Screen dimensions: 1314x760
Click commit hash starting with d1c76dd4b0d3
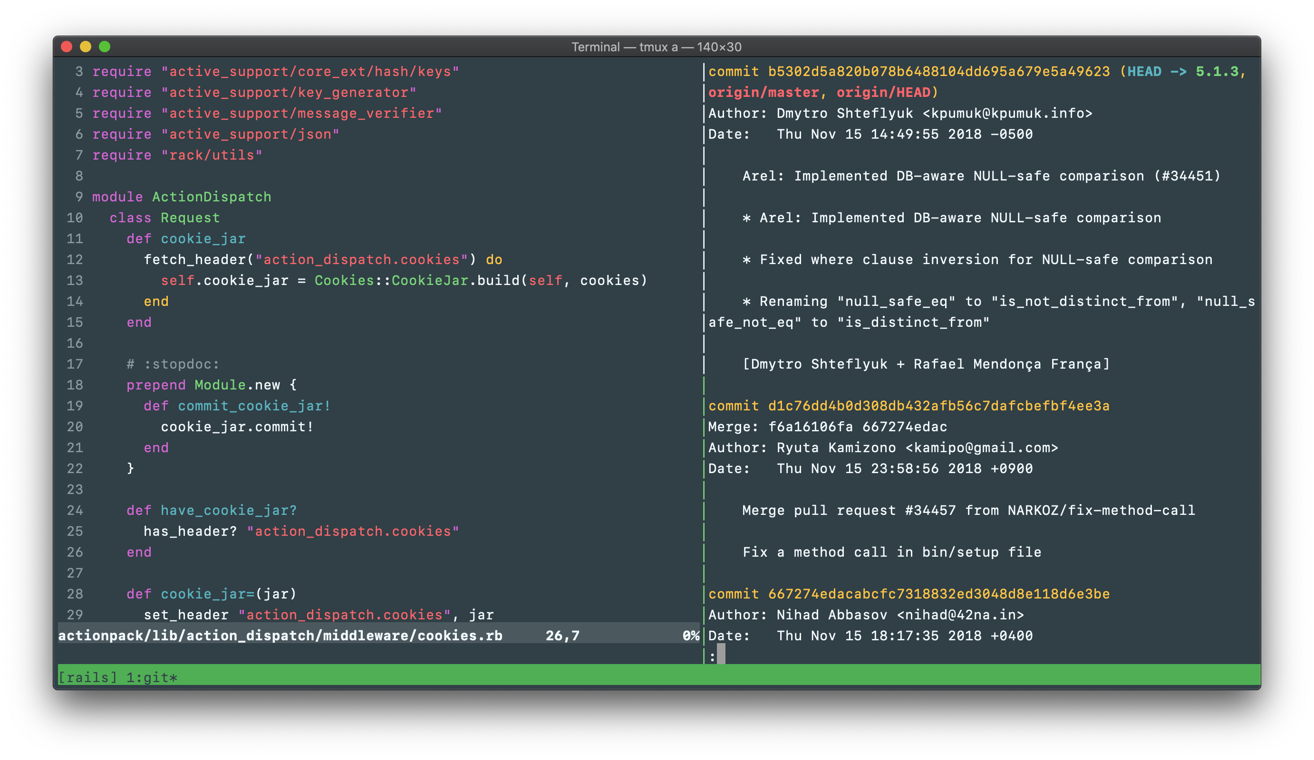[938, 406]
